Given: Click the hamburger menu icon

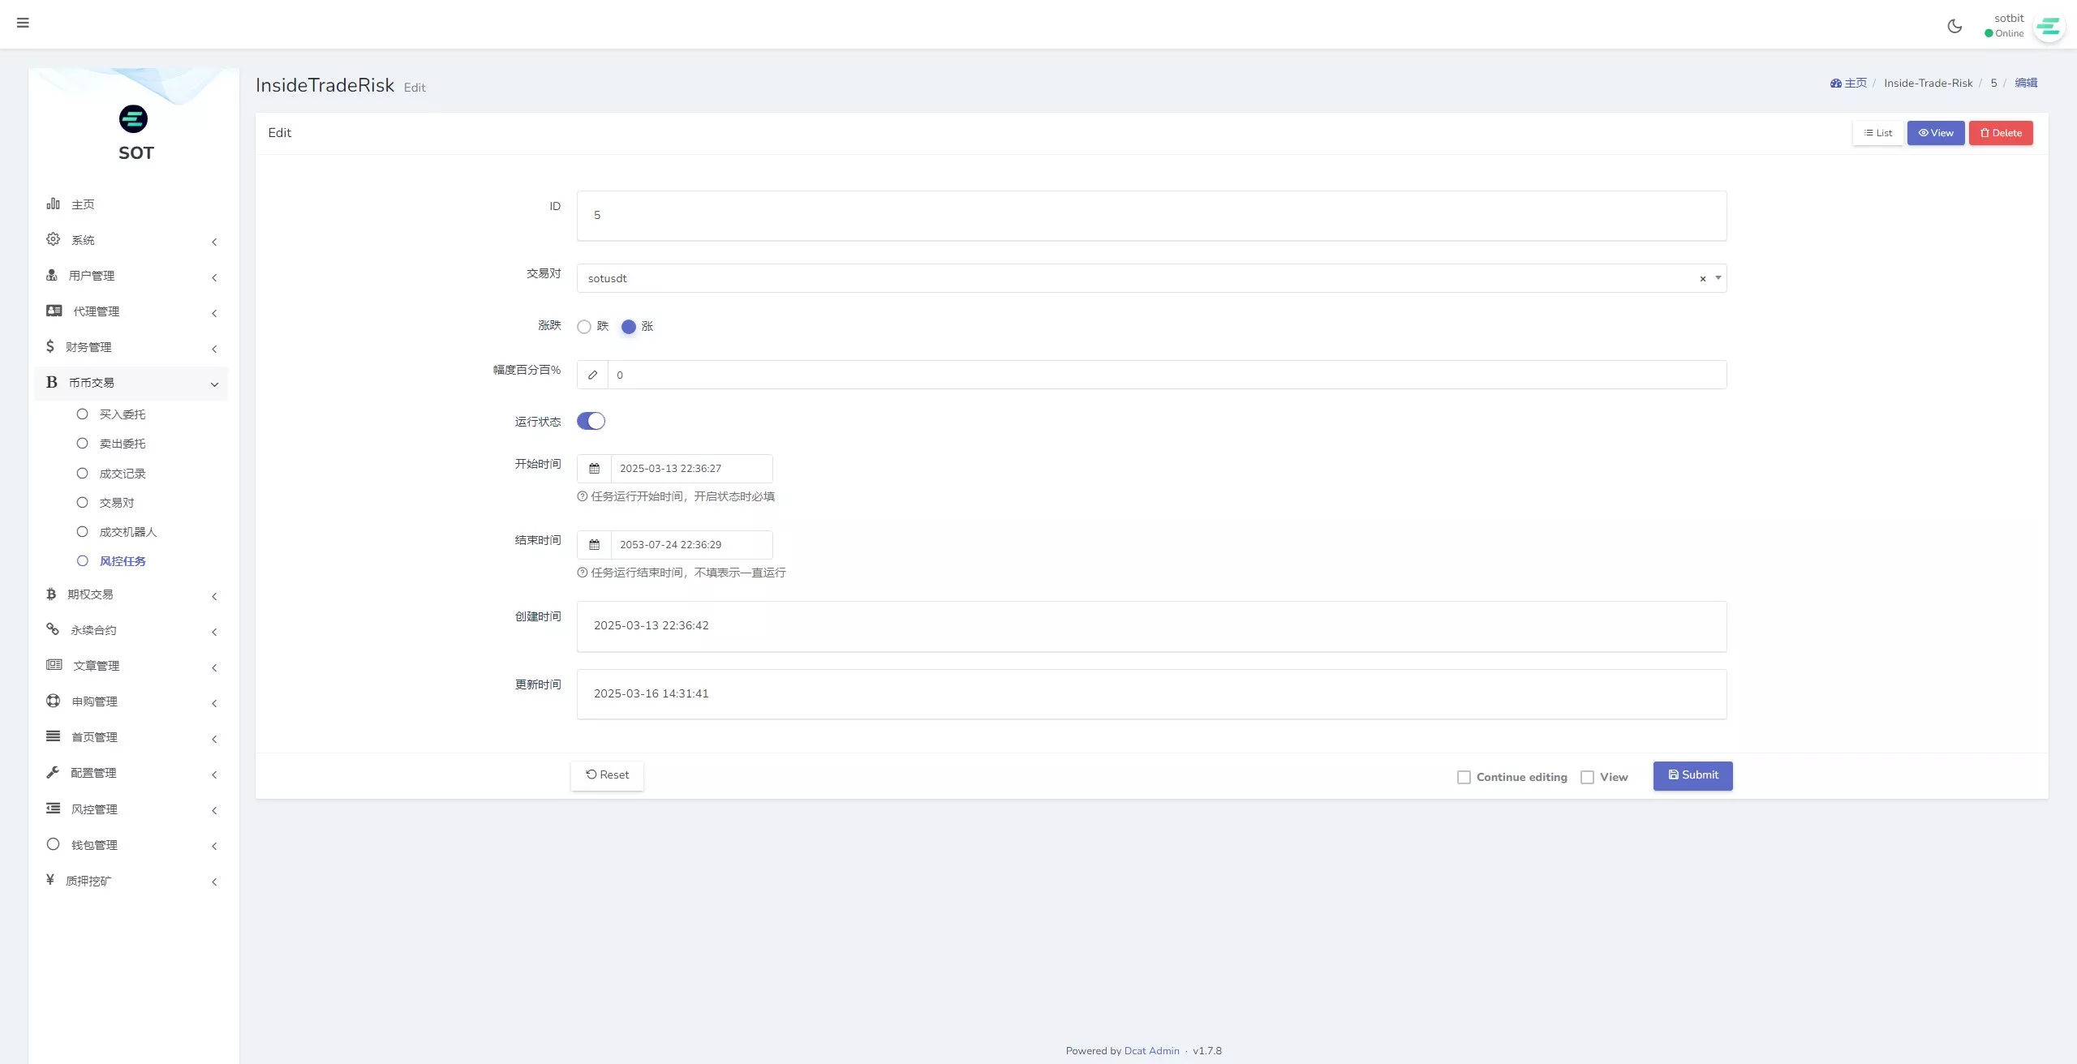Looking at the screenshot, I should [x=23, y=23].
